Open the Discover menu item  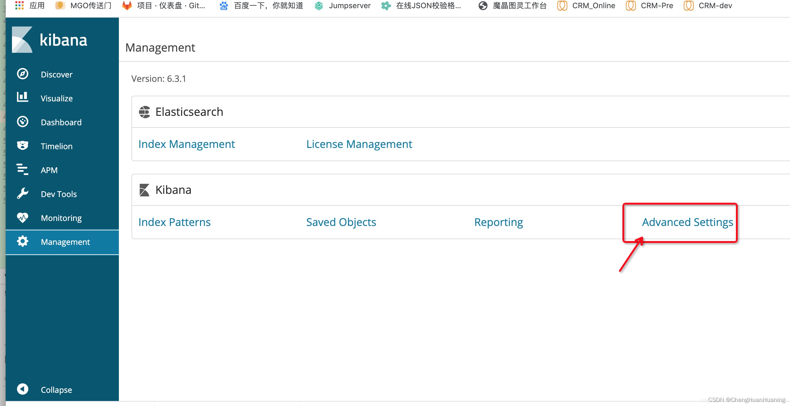[62, 74]
